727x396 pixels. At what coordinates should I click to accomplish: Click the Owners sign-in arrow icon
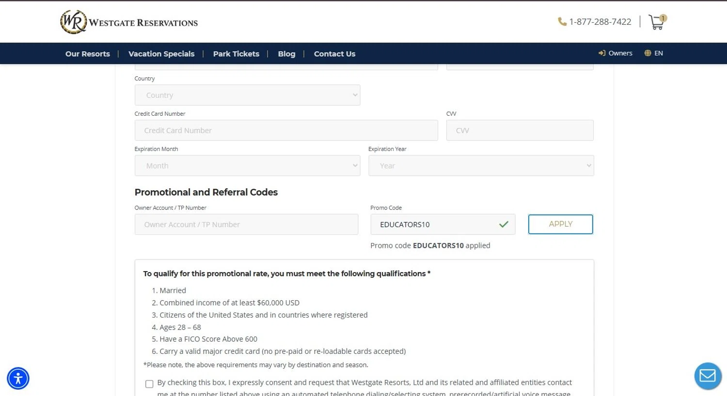[x=602, y=53]
